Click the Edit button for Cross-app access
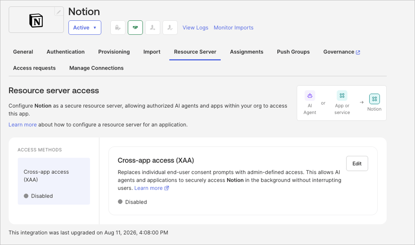This screenshot has width=415, height=245. [x=357, y=164]
